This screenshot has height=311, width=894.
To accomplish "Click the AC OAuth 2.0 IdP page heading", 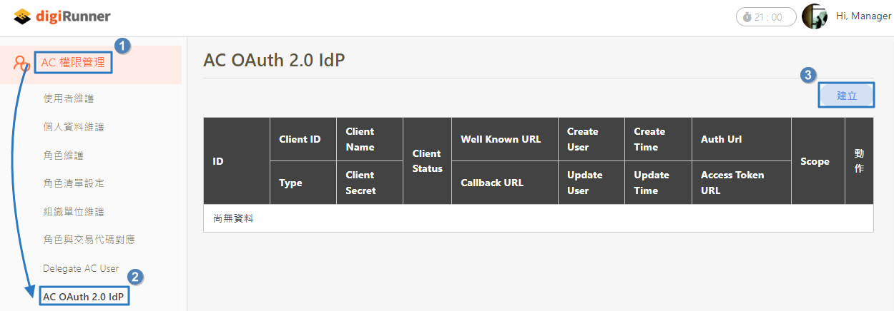I will 275,59.
